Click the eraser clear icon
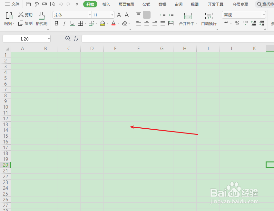The image size is (274, 211). (x=124, y=23)
